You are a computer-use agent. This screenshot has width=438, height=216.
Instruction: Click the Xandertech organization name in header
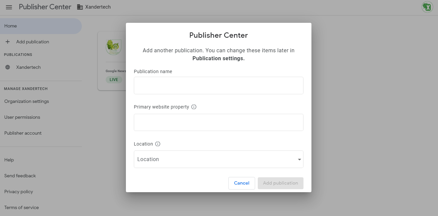click(x=98, y=7)
